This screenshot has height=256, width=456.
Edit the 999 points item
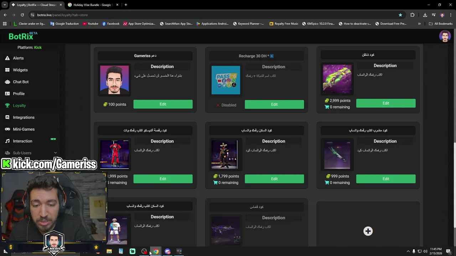click(x=386, y=179)
